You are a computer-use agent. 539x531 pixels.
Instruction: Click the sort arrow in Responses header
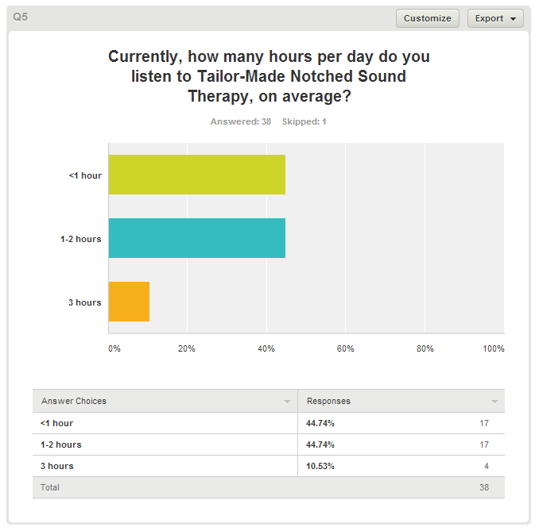pyautogui.click(x=495, y=402)
